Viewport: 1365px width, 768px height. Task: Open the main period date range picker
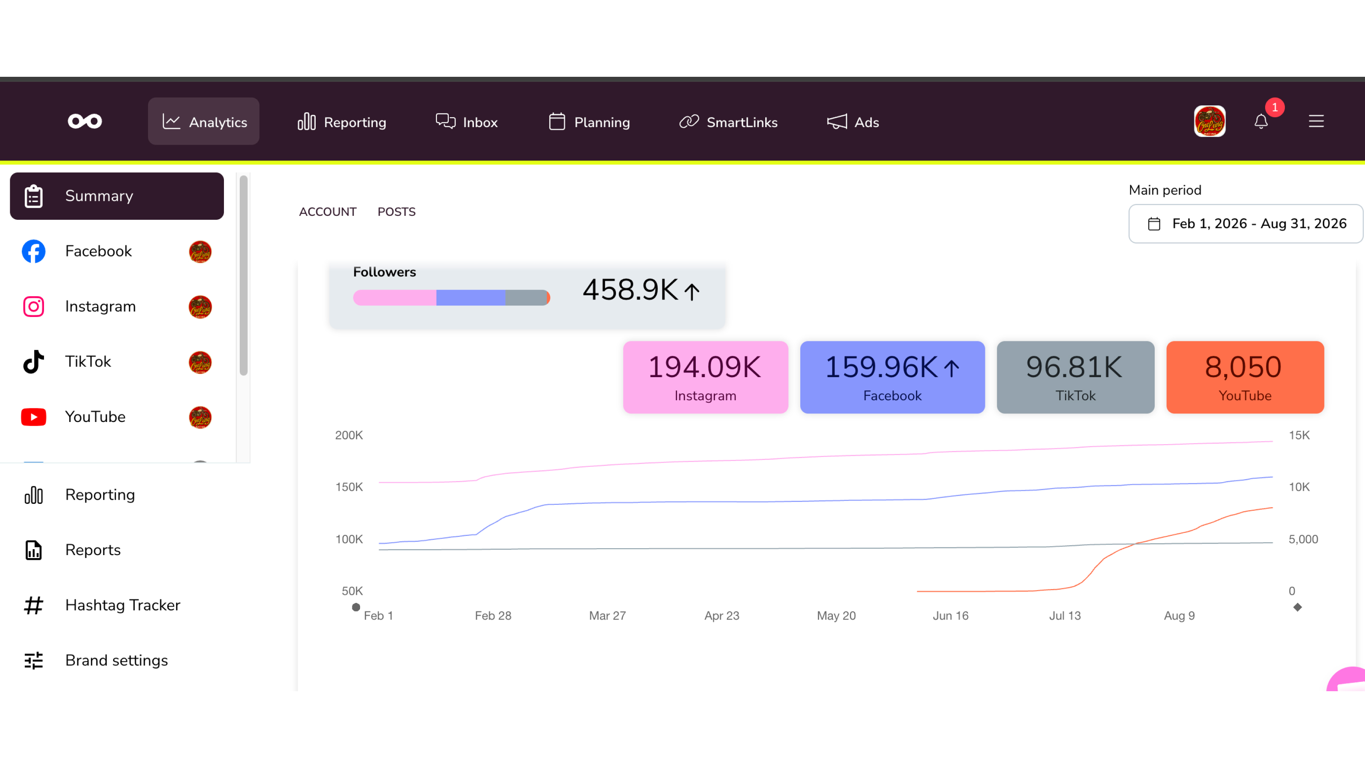coord(1245,224)
